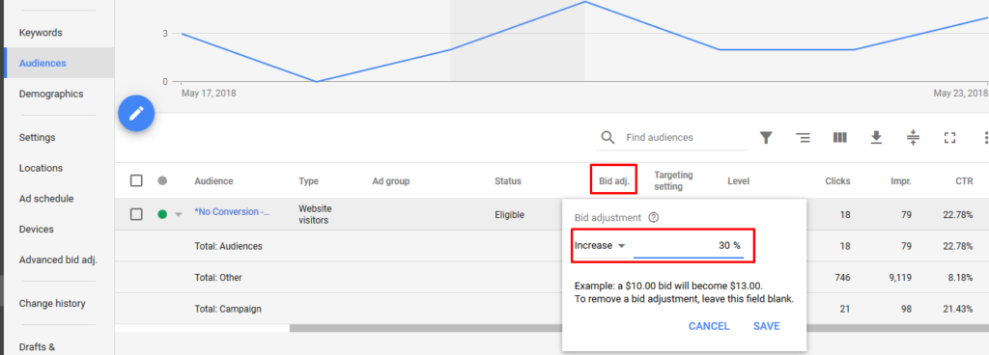Screen dimensions: 989x355
Task: Click the download icon
Action: 876,138
